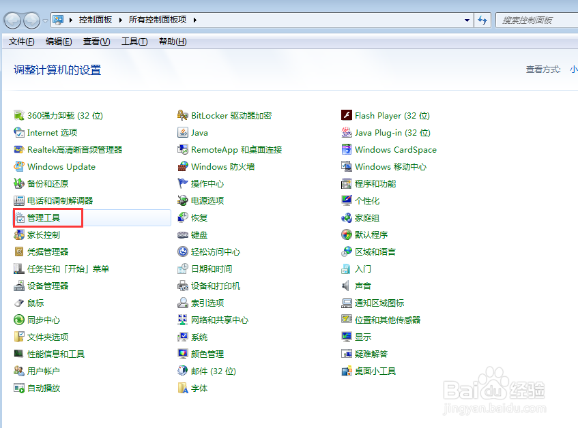The height and width of the screenshot is (428, 578).
Task: Click the 同步中心 icon
Action: 19,320
